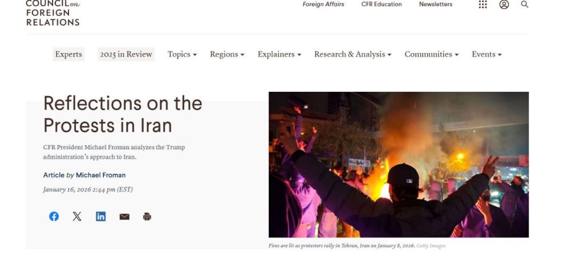Viewport: 584px width, 257px height.
Task: Select 2025 in Review nav item
Action: pyautogui.click(x=126, y=54)
